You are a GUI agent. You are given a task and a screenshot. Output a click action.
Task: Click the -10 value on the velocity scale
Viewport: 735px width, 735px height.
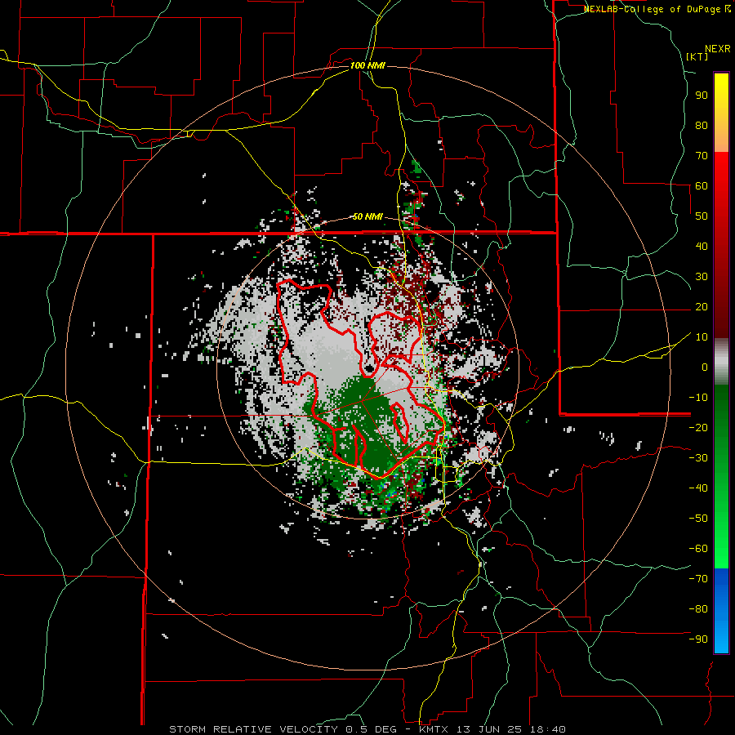(x=698, y=398)
